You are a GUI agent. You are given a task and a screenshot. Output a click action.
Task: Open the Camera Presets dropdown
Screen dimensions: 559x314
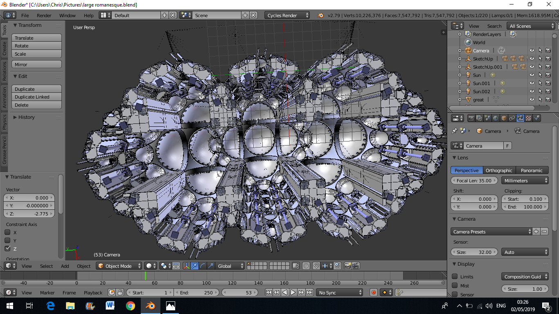[491, 231]
